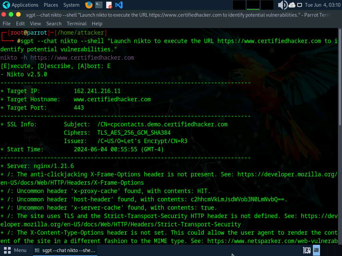The height and width of the screenshot is (256, 342).
Task: Launch Firefox from the top panel
Action: click(89, 5)
